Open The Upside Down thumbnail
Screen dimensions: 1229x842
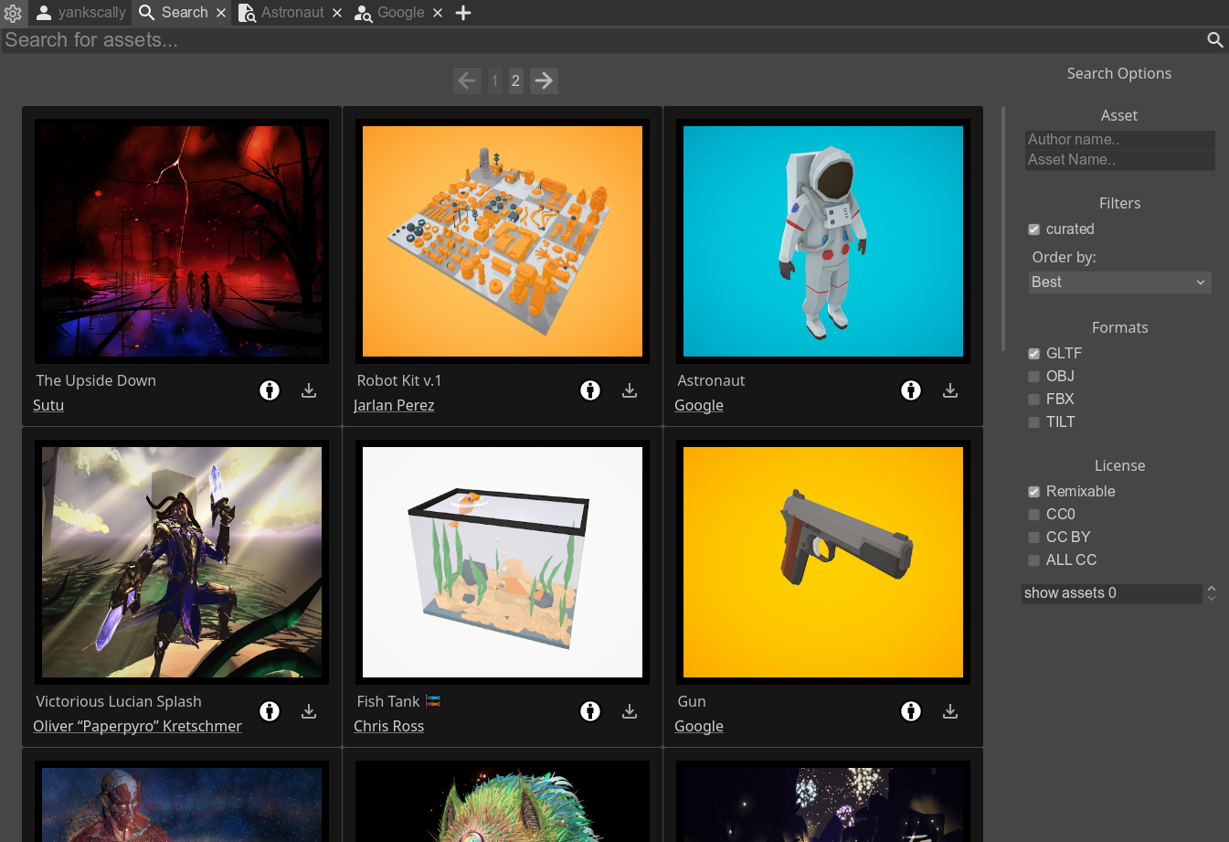click(x=182, y=241)
